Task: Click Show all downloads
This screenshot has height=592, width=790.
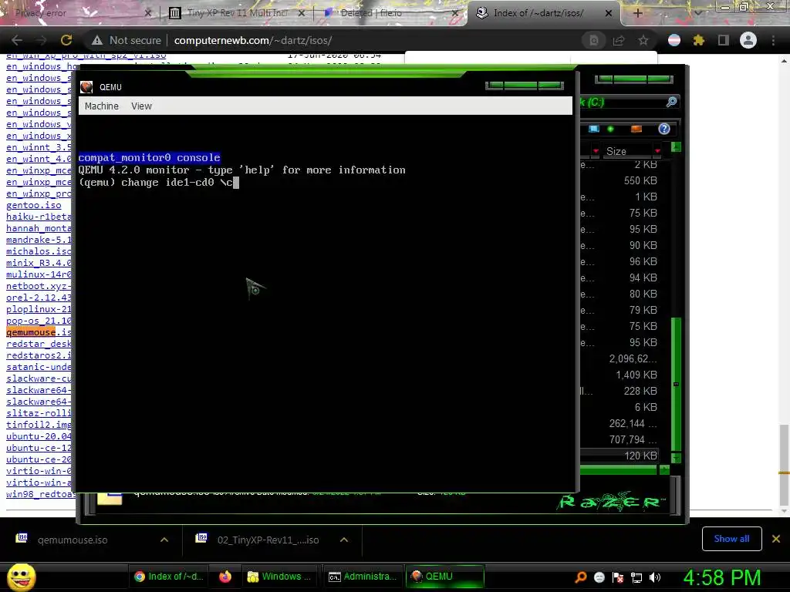Action: [x=731, y=539]
